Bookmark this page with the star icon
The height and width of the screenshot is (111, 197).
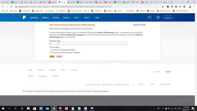(163, 7)
